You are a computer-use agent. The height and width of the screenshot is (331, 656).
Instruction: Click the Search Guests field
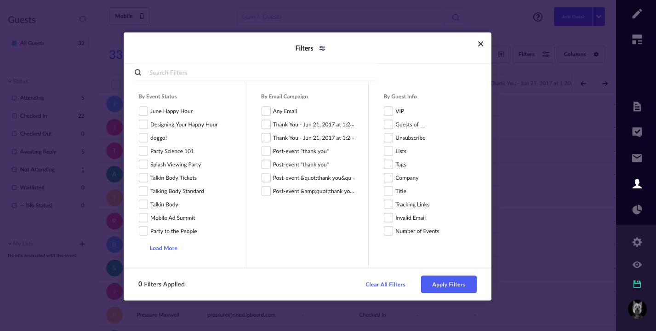[340, 17]
